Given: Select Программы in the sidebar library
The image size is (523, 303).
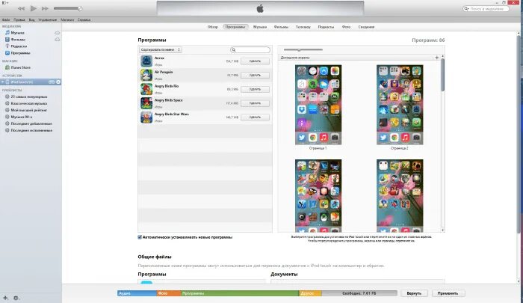Looking at the screenshot, I should tap(20, 53).
